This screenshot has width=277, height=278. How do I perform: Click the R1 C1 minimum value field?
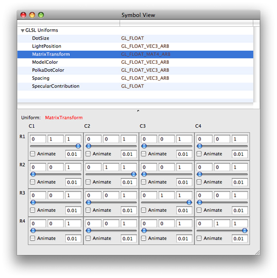(x=38, y=139)
